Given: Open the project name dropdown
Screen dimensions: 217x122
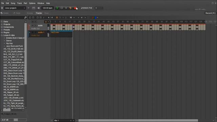Looking at the screenshot, I should coord(15,8).
